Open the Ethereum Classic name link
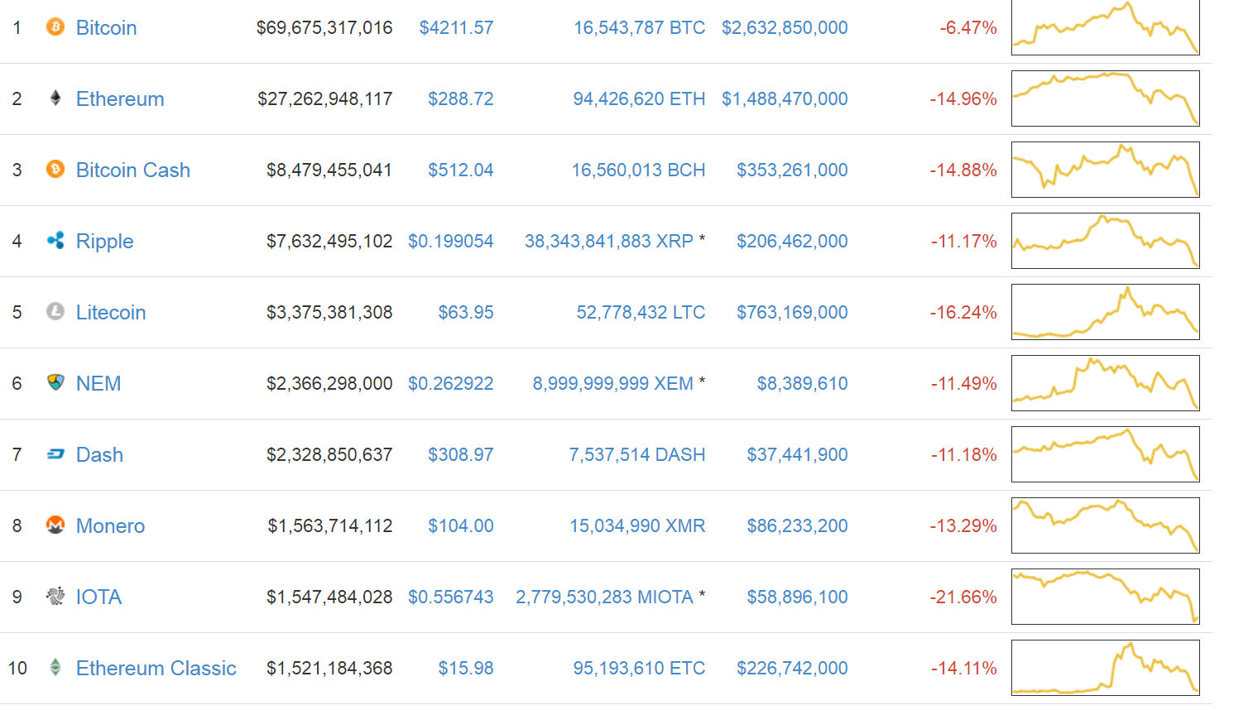 pyautogui.click(x=156, y=668)
